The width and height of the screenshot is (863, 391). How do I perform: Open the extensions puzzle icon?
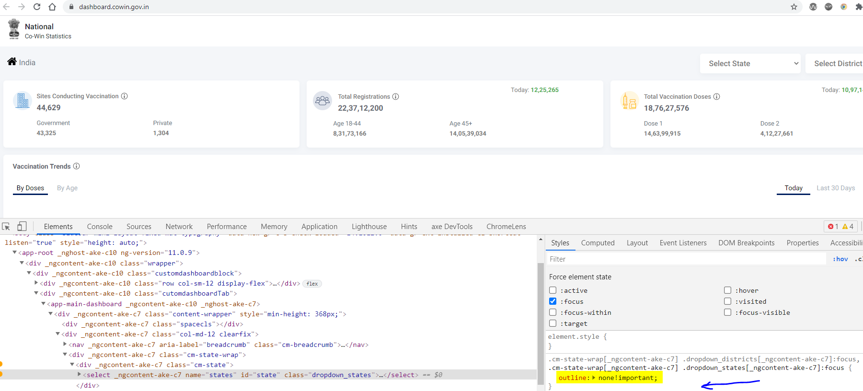[859, 7]
